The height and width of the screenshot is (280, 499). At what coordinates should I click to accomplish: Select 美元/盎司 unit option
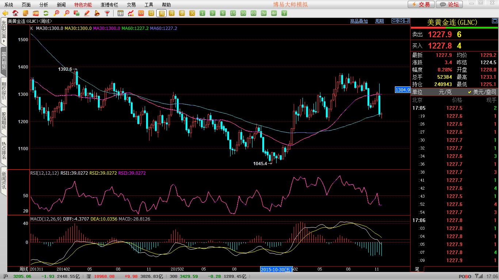tap(482, 92)
